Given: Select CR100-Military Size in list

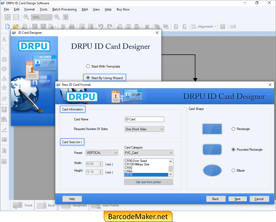Looking at the screenshot, I should pyautogui.click(x=146, y=164).
